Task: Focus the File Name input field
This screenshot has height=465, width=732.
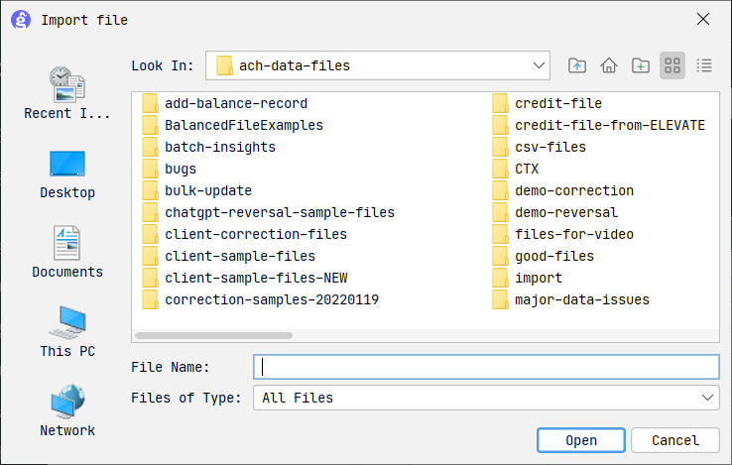Action: coord(486,367)
